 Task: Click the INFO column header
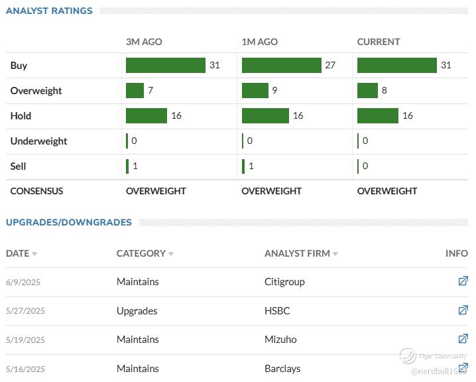pos(457,253)
